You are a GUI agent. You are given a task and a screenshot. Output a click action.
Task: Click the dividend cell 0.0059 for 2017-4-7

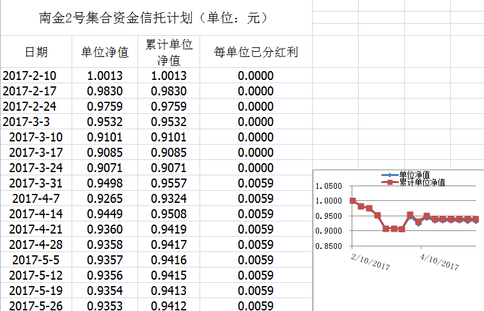point(256,198)
